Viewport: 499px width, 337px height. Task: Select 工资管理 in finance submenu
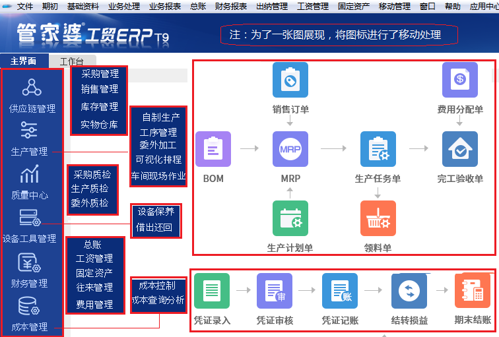pos(94,259)
